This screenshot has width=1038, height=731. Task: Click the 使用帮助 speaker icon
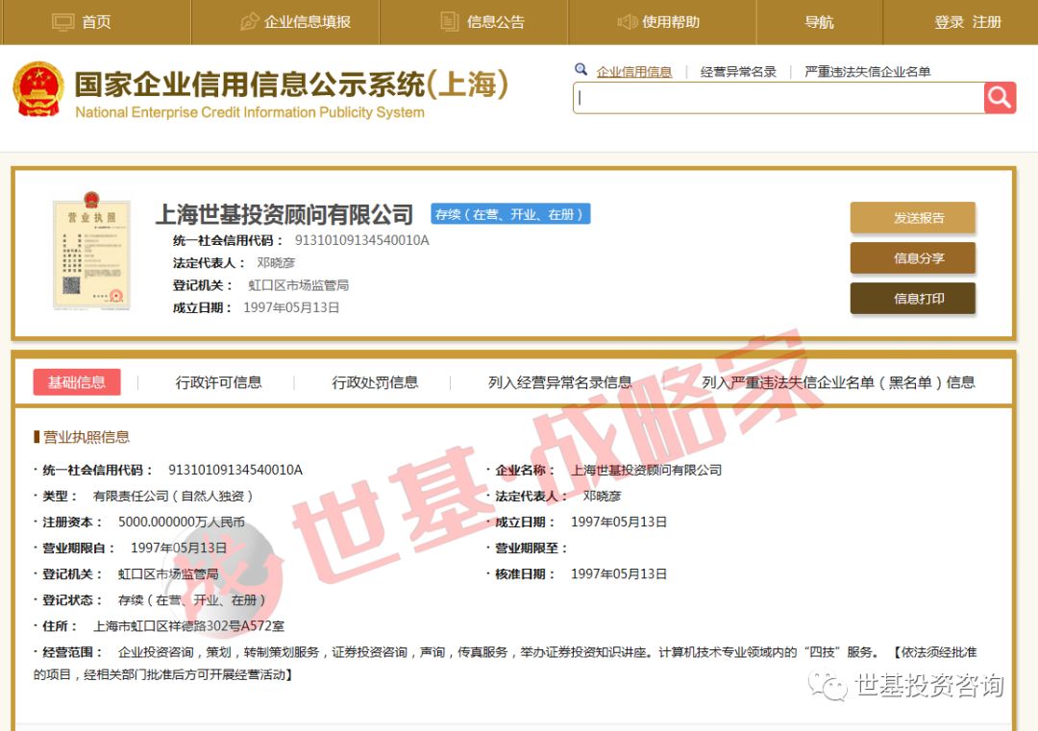(x=627, y=22)
